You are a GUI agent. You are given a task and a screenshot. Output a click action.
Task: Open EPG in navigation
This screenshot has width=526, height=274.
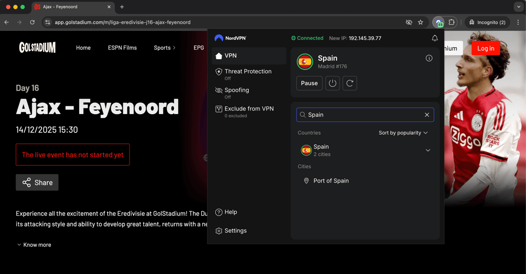(199, 48)
